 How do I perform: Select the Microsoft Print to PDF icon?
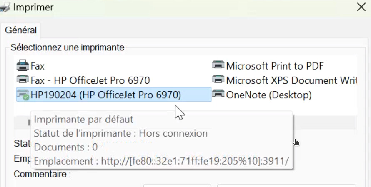pyautogui.click(x=218, y=65)
